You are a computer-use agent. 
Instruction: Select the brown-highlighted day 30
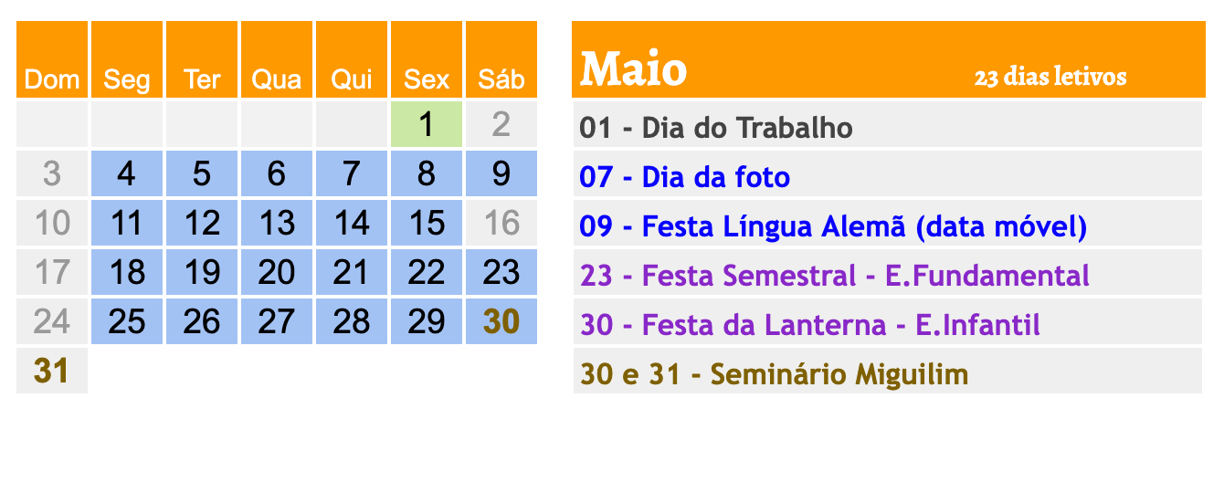pos(501,321)
